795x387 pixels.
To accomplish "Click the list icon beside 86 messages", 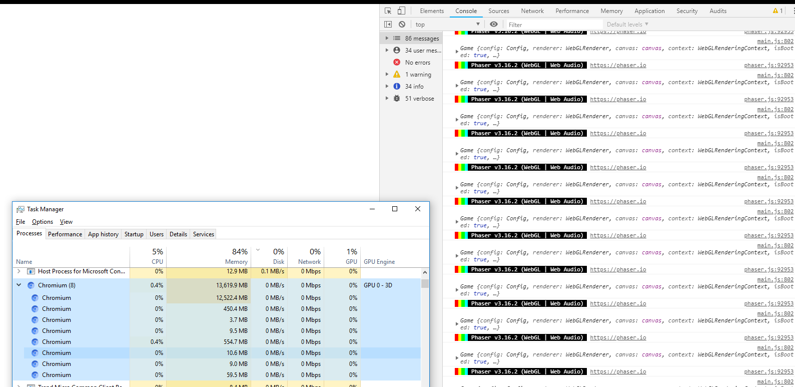I will click(397, 38).
